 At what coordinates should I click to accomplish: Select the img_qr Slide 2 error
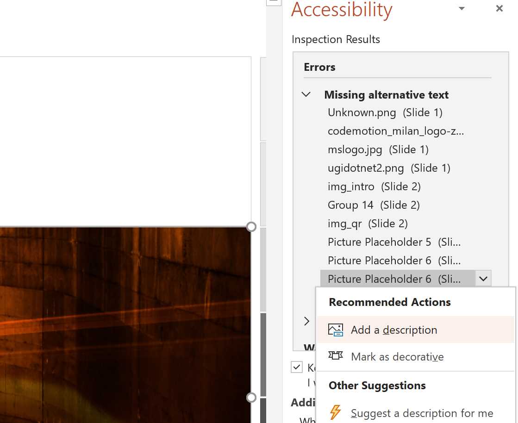pyautogui.click(x=368, y=223)
